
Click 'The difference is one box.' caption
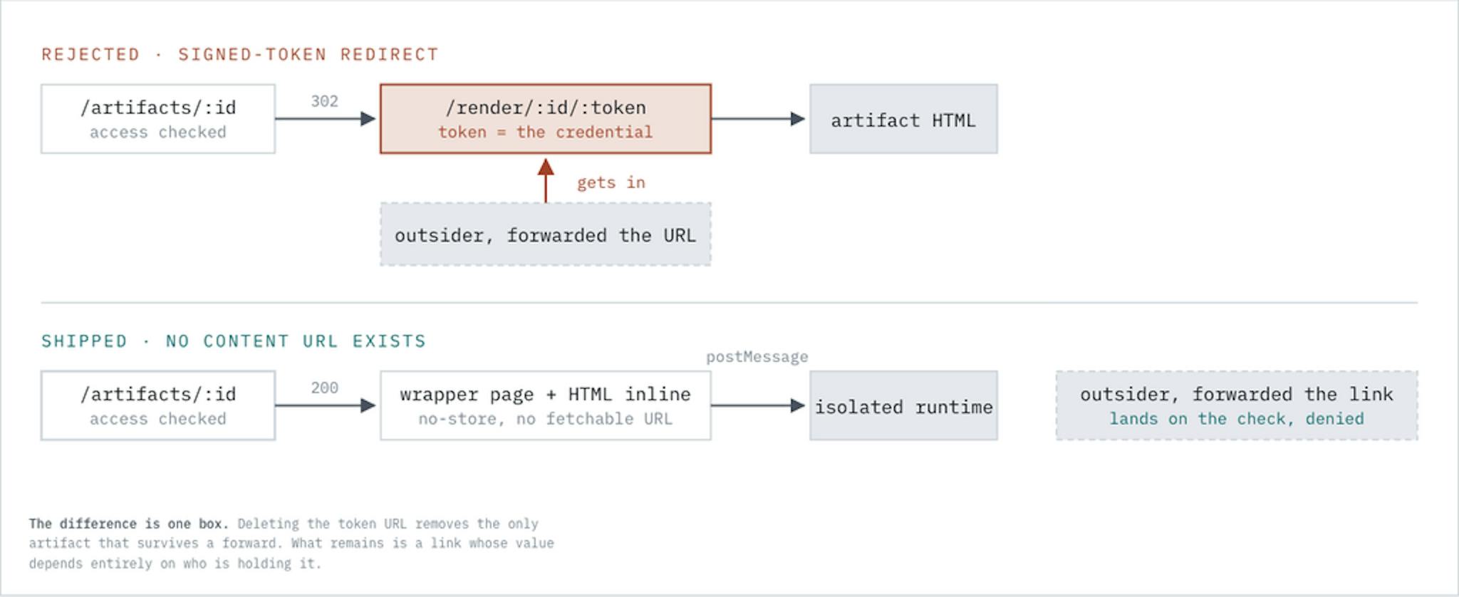pos(129,524)
